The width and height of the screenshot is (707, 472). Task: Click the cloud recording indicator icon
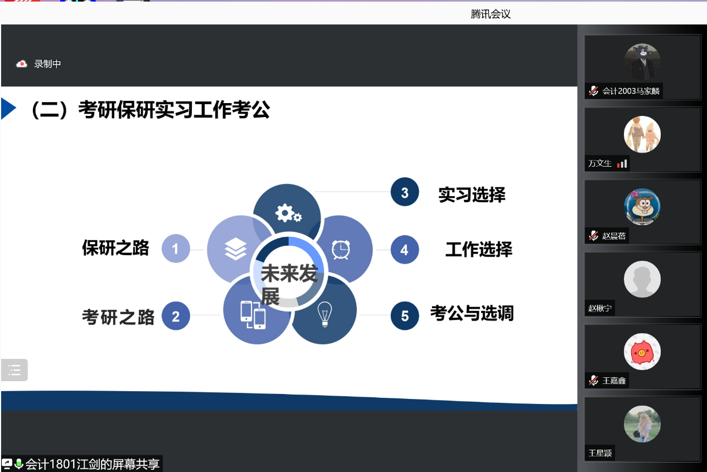[22, 64]
